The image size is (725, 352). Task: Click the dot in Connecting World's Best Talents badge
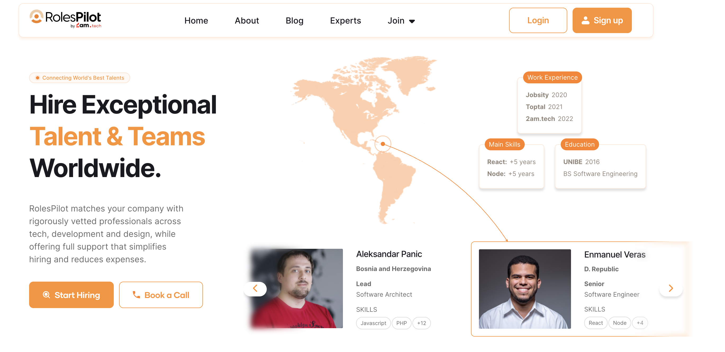tap(37, 78)
